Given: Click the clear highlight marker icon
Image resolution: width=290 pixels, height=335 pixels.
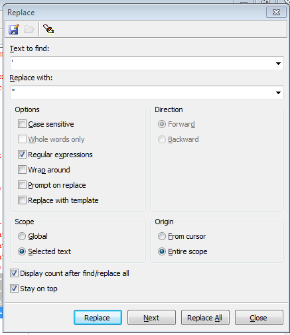Looking at the screenshot, I should [48, 29].
